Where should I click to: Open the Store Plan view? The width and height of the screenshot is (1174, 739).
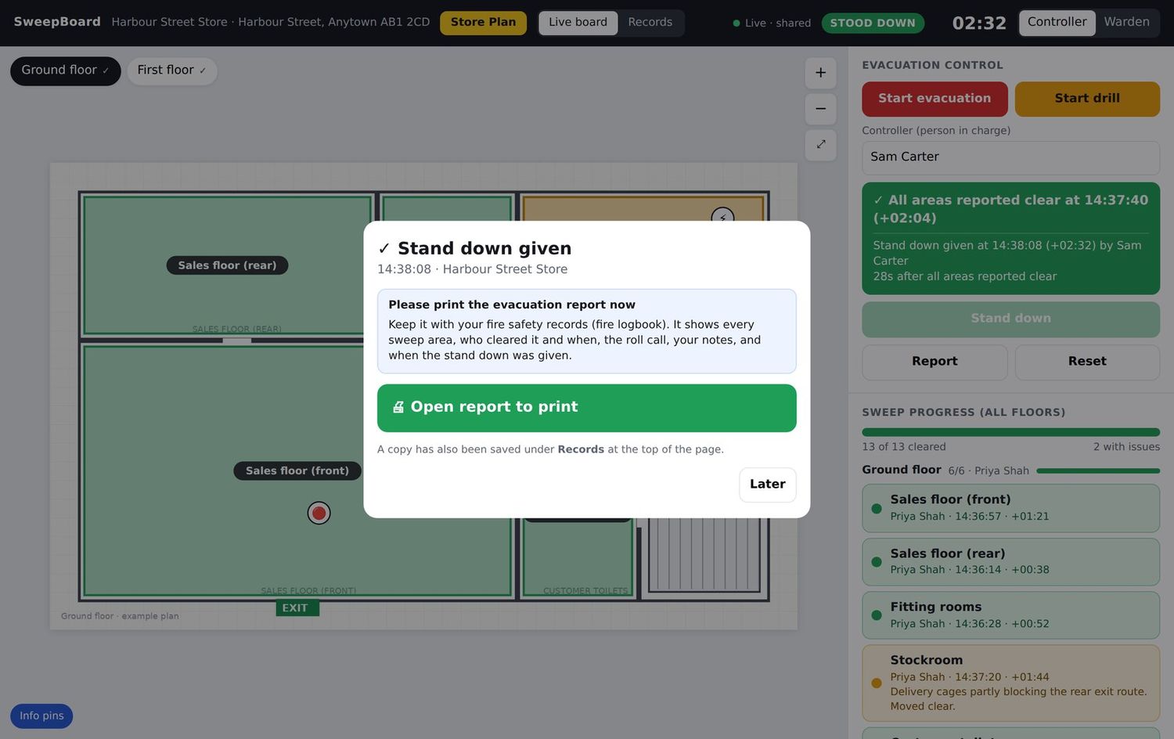pos(483,23)
